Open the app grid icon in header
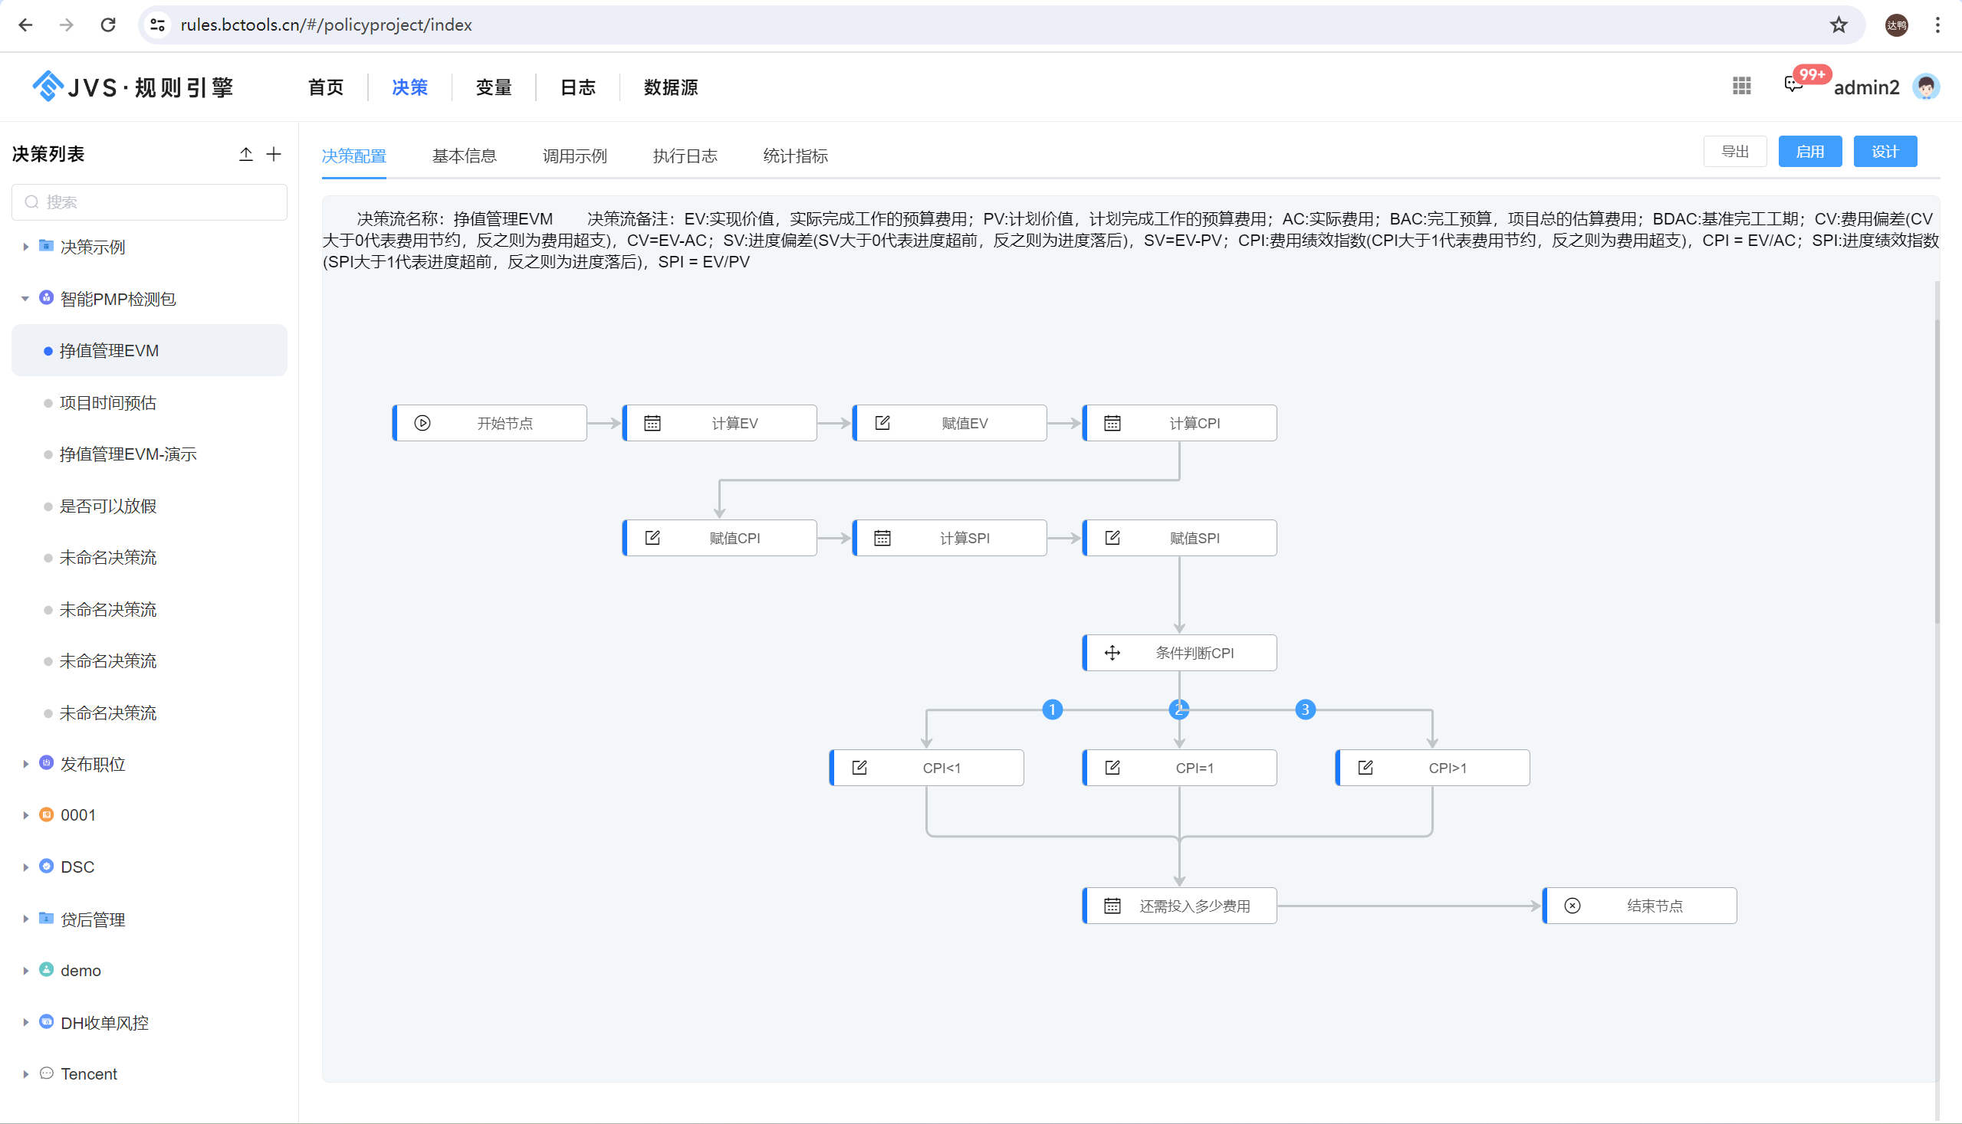The width and height of the screenshot is (1962, 1124). pos(1741,87)
